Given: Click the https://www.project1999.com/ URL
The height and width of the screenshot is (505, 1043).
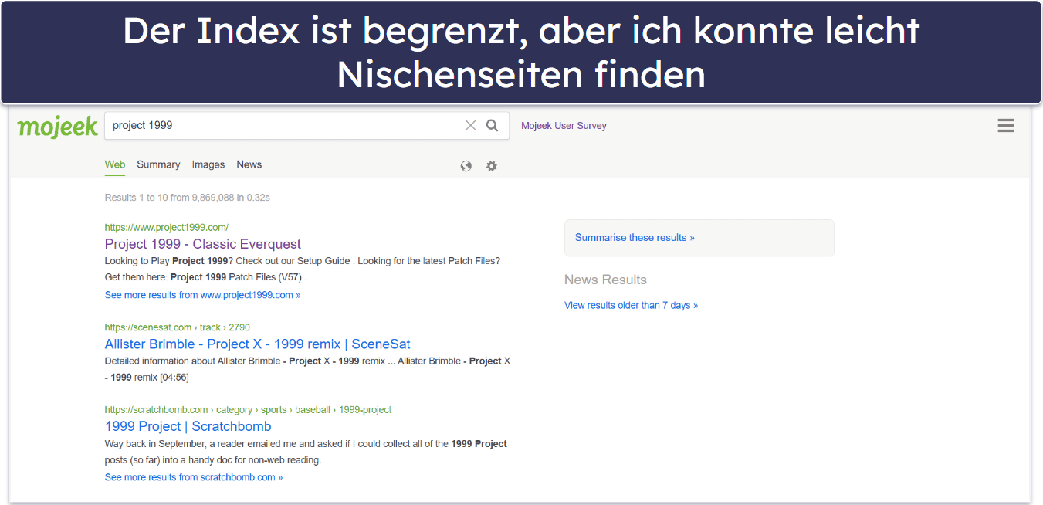Looking at the screenshot, I should 167,227.
